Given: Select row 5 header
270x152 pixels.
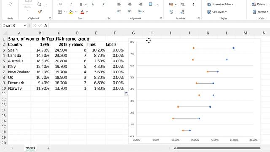Looking at the screenshot, I should [x=4, y=61].
